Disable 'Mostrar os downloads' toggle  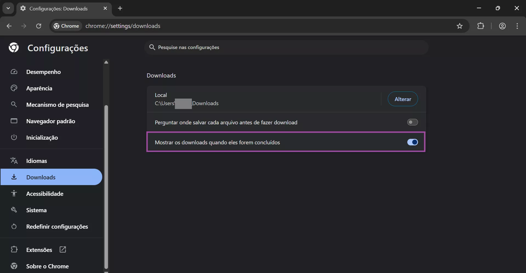tap(412, 142)
